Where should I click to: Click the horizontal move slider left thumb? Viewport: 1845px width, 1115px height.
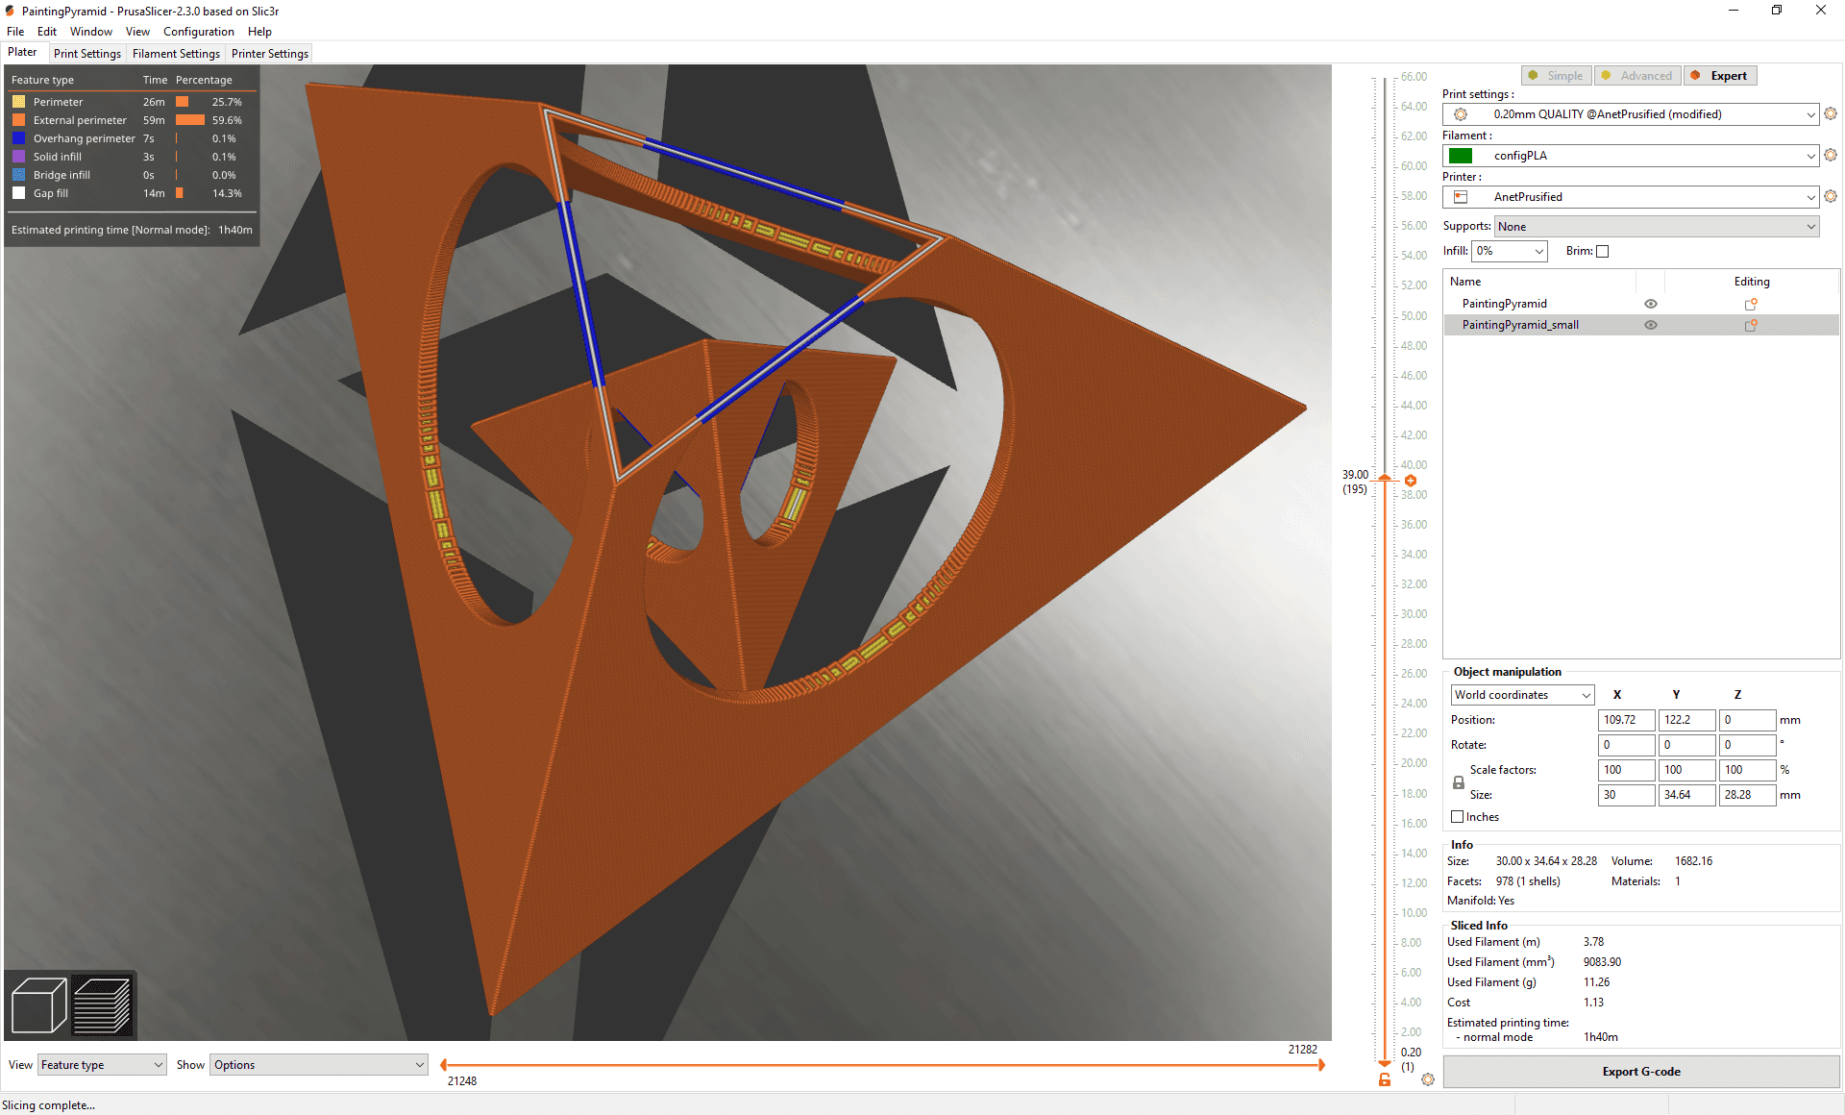443,1065
